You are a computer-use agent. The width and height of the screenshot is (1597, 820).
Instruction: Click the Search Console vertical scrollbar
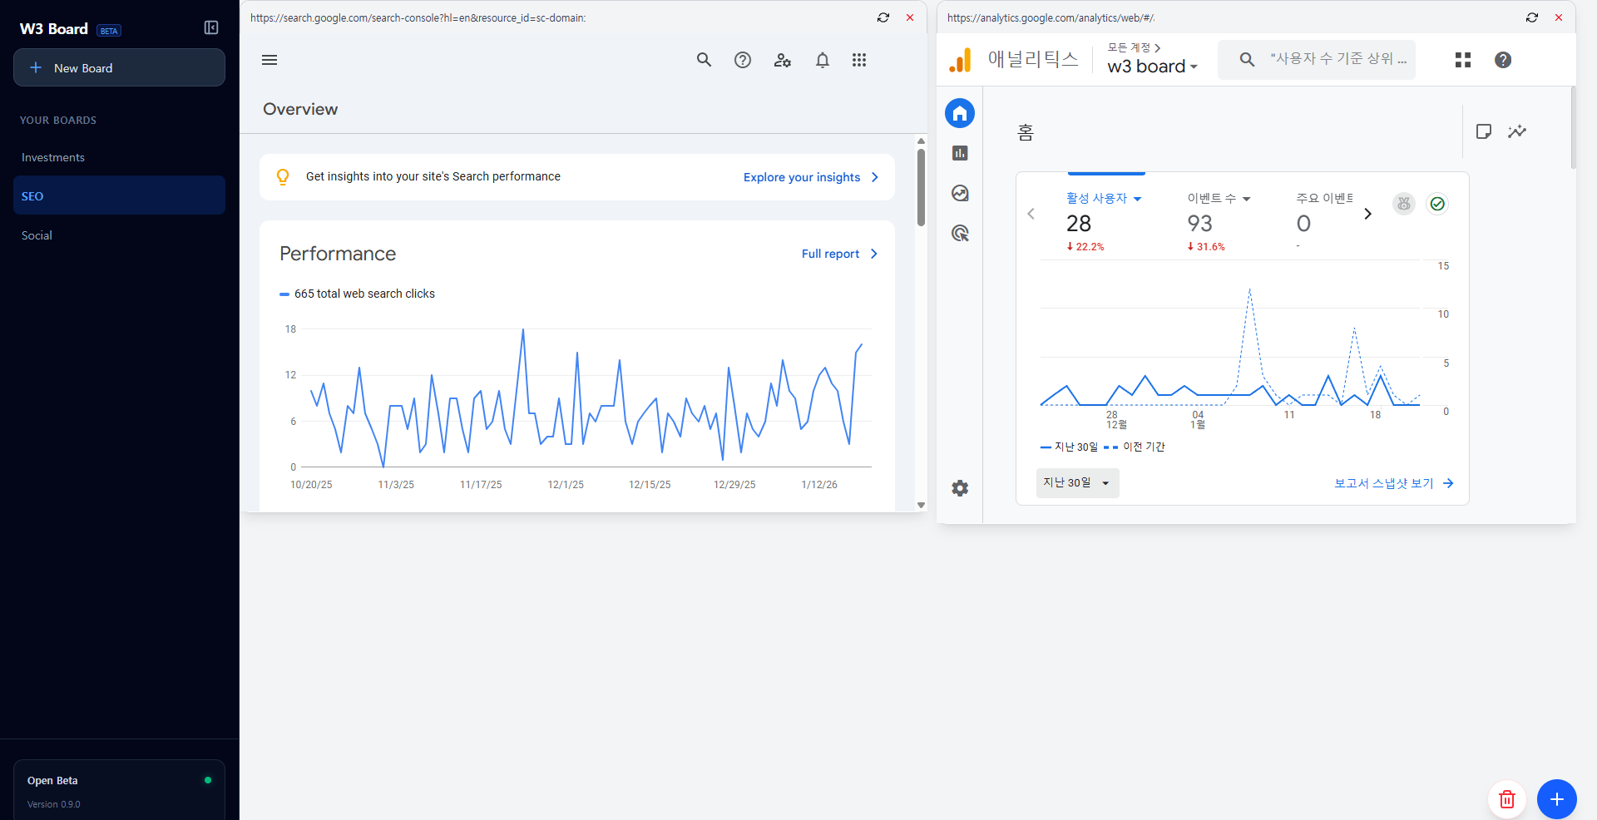coord(921,187)
